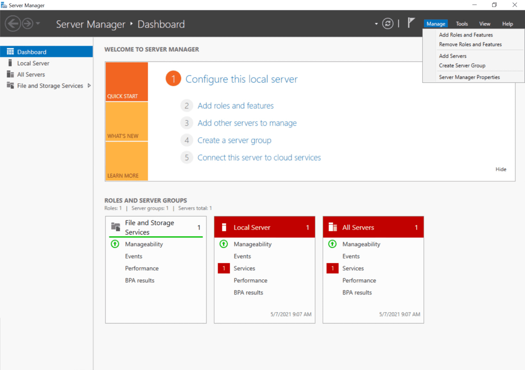Open Performance in All Servers tile
The width and height of the screenshot is (525, 370).
point(359,280)
